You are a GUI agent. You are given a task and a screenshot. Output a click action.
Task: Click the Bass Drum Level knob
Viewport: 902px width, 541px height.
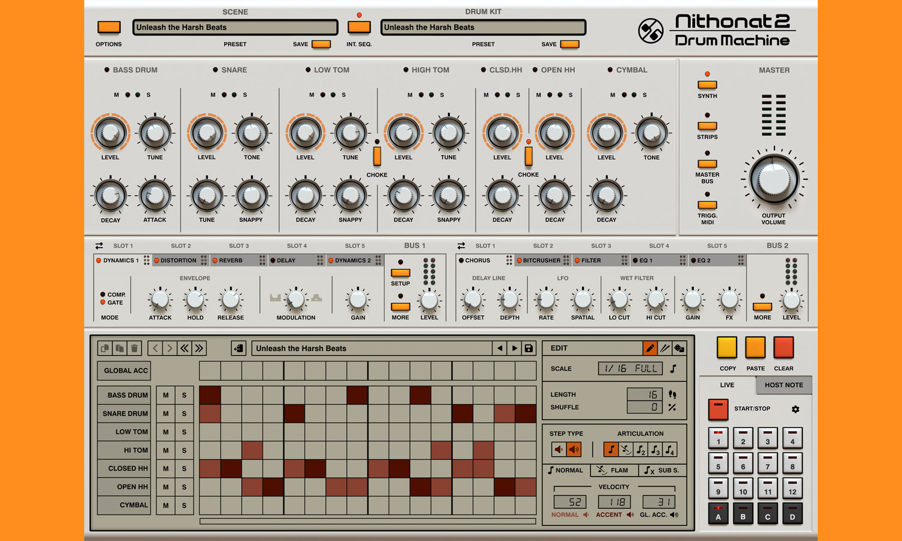click(110, 133)
